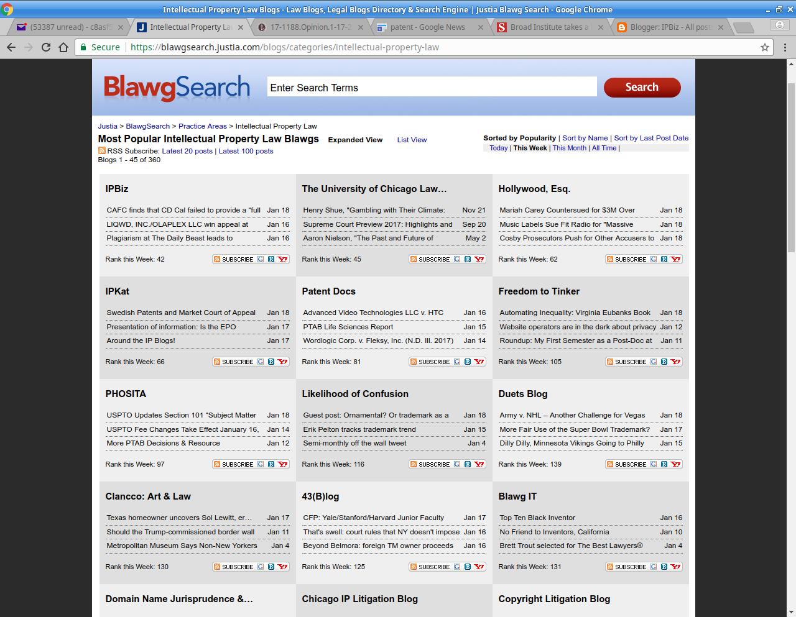This screenshot has width=796, height=617.
Task: Add Clancco: Art & Law feed to Yahoo
Action: click(x=283, y=567)
